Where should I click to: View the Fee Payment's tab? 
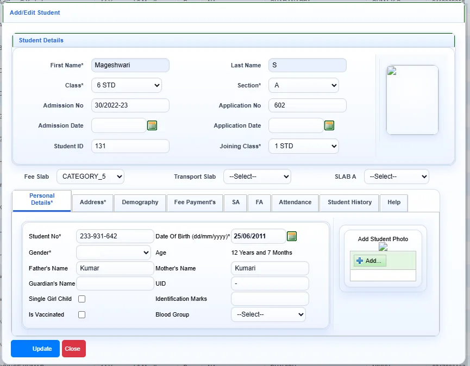click(x=195, y=203)
